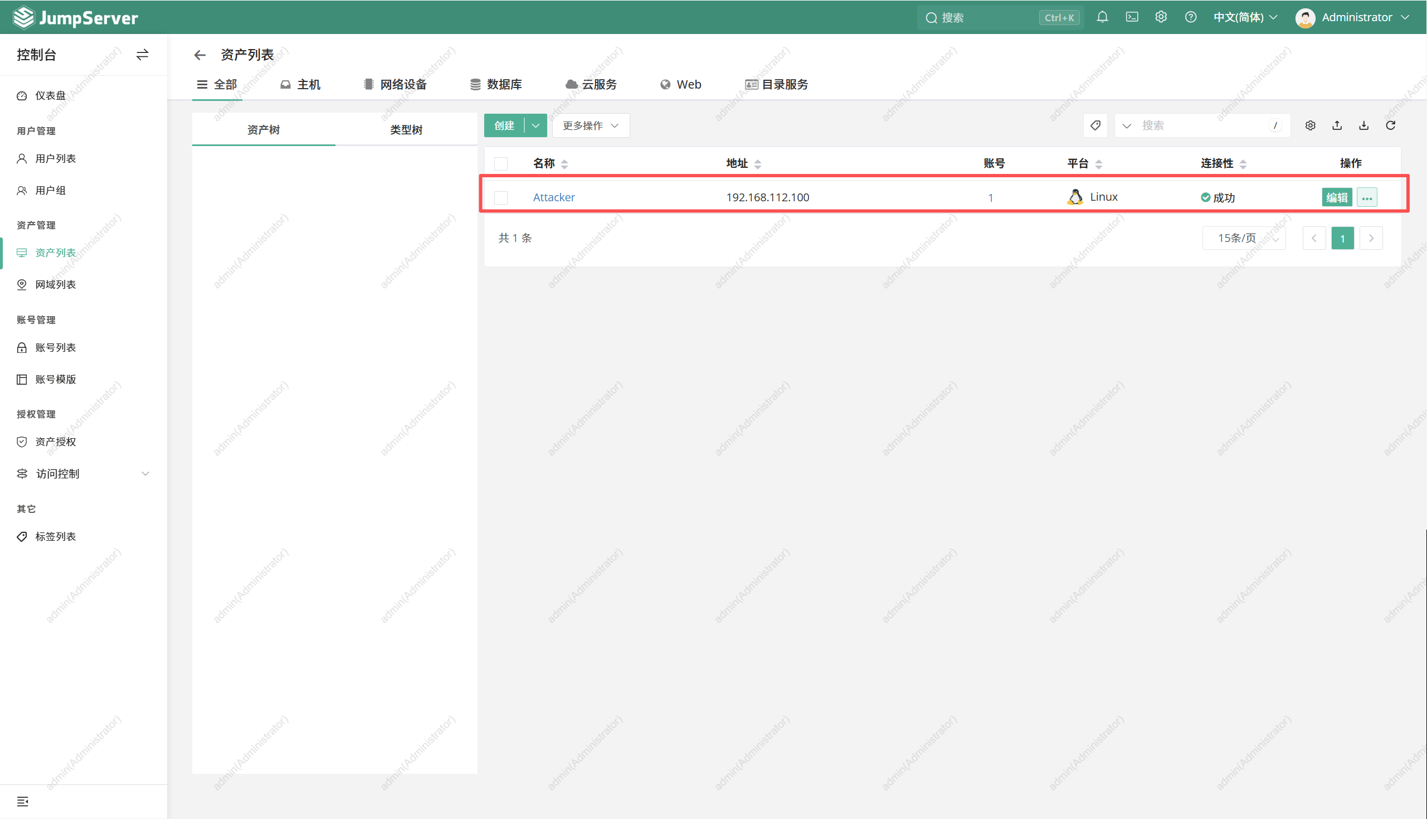Click the asset search input field
This screenshot has height=819, width=1427.
click(1203, 125)
